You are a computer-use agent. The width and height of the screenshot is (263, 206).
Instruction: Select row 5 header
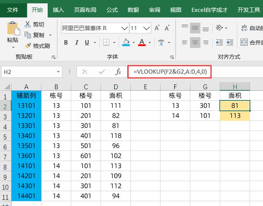pyautogui.click(x=5, y=137)
